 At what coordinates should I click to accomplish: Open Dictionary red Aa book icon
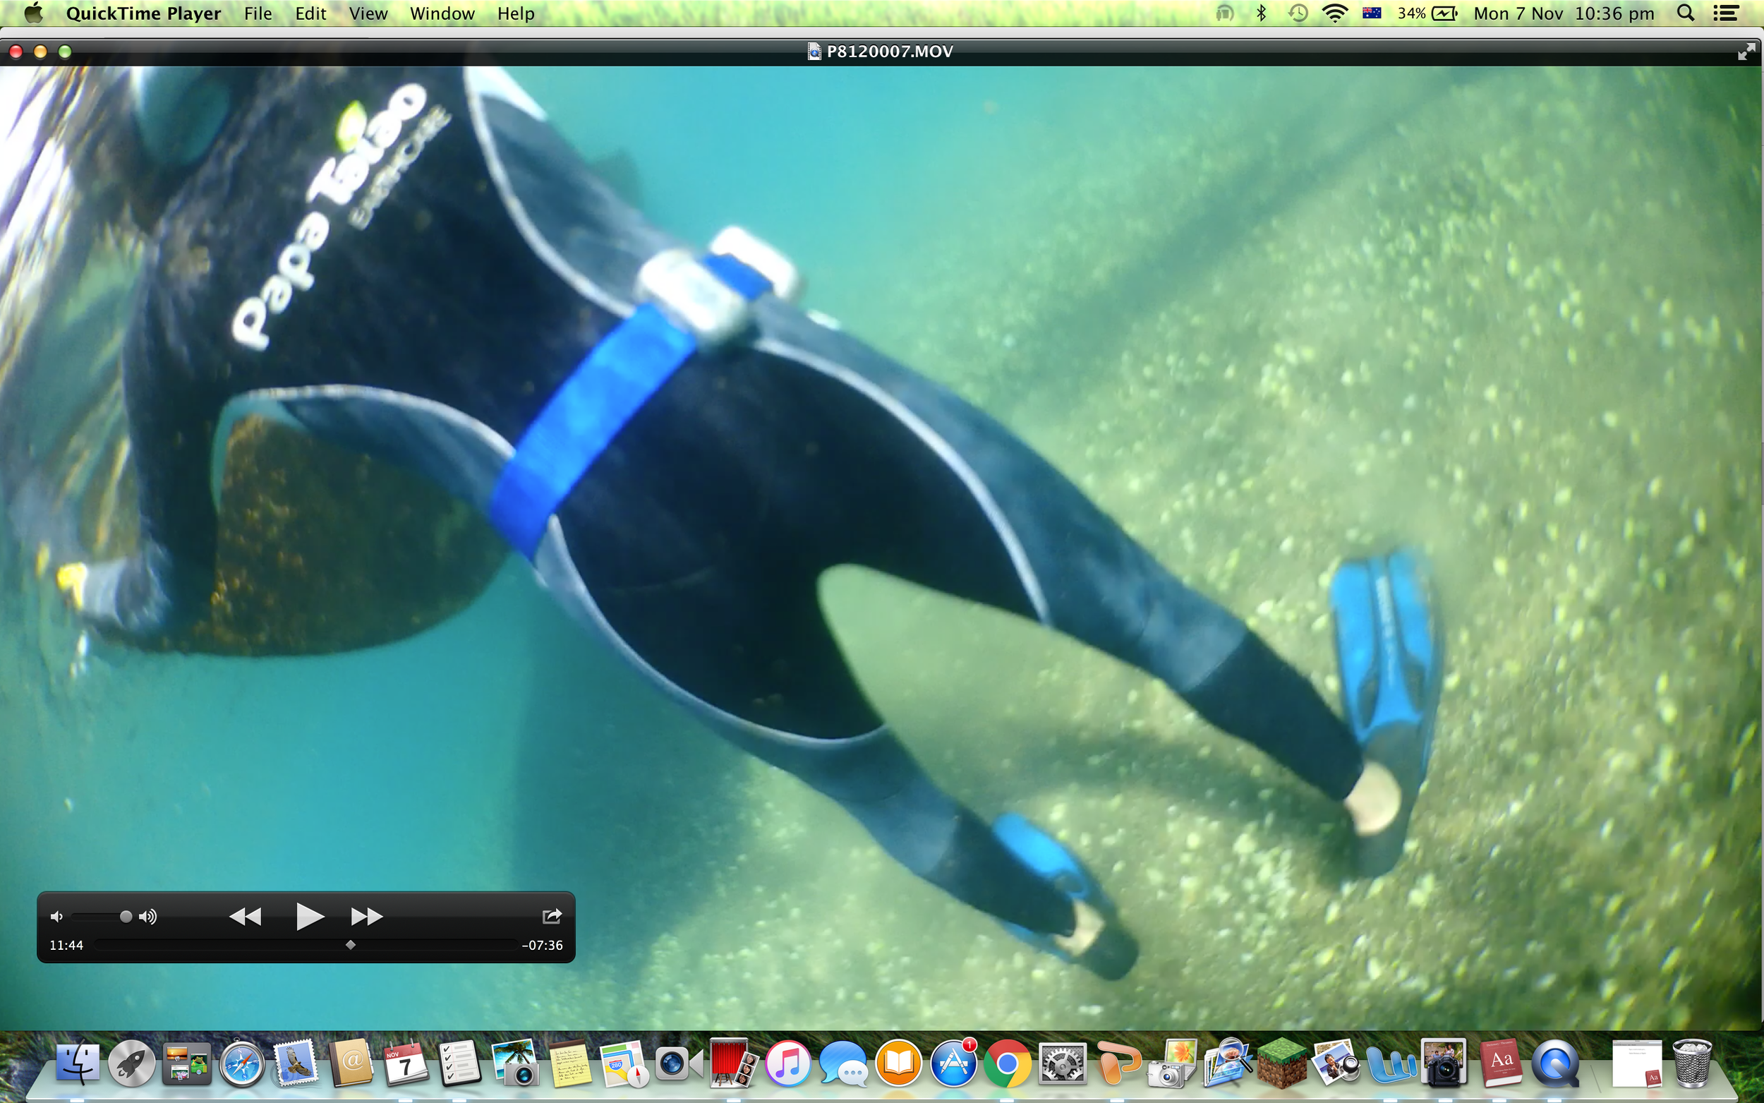click(x=1500, y=1063)
